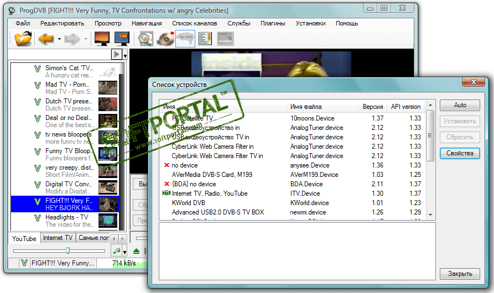
Task: Click the play arrow above channel list
Action: 117,54
